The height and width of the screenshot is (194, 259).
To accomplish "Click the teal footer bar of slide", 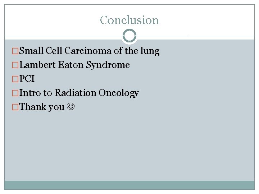I will [x=129, y=185].
